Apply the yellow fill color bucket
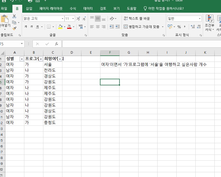The width and height of the screenshot is (221, 177). (x=60, y=27)
